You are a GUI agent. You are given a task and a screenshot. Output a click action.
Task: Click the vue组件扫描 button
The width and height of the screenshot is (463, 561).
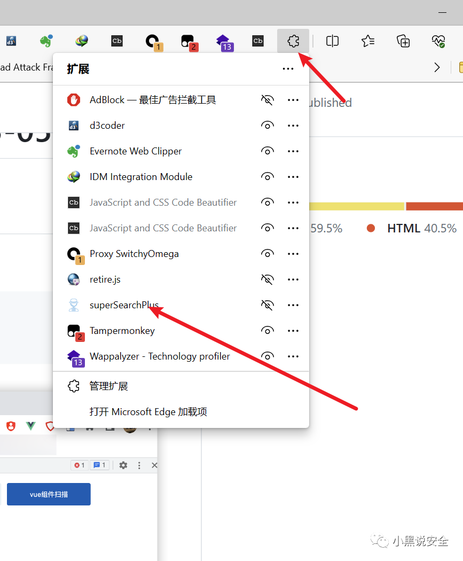coord(49,494)
